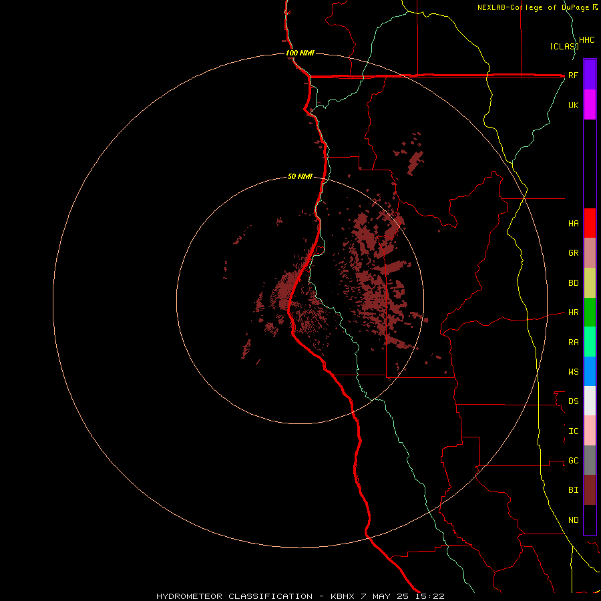The image size is (601, 601).
Task: Click the purple RF color swatch
Action: click(590, 75)
